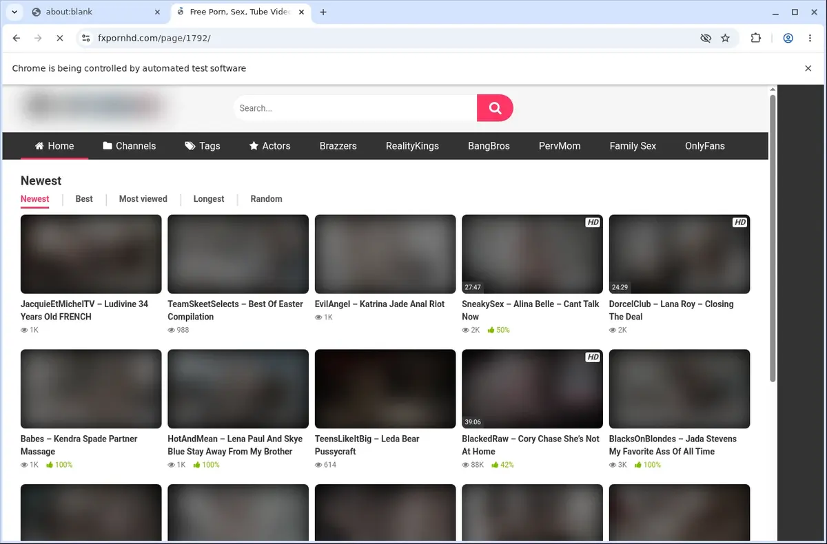Viewport: 827px width, 544px height.
Task: Open a new tab with plus button
Action: (x=323, y=12)
